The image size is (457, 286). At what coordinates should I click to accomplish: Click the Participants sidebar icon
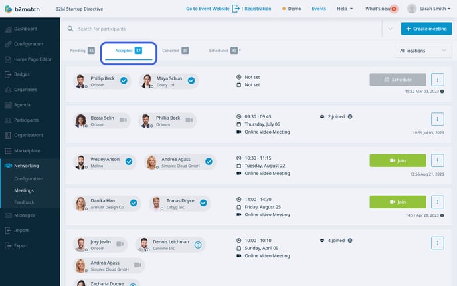pos(8,120)
